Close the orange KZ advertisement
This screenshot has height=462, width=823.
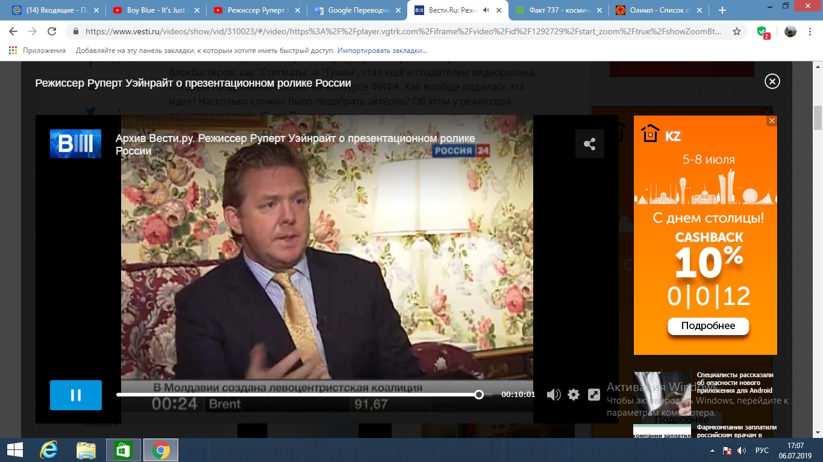[772, 121]
